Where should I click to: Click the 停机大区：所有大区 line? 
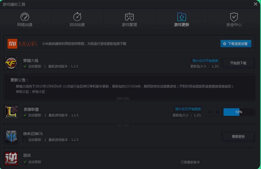30,92
